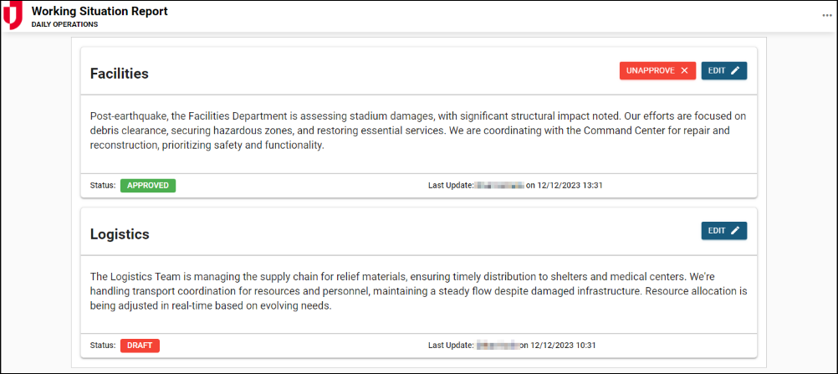838x374 pixels.
Task: Click the pencil icon in Logistics Edit button
Action: pos(735,231)
